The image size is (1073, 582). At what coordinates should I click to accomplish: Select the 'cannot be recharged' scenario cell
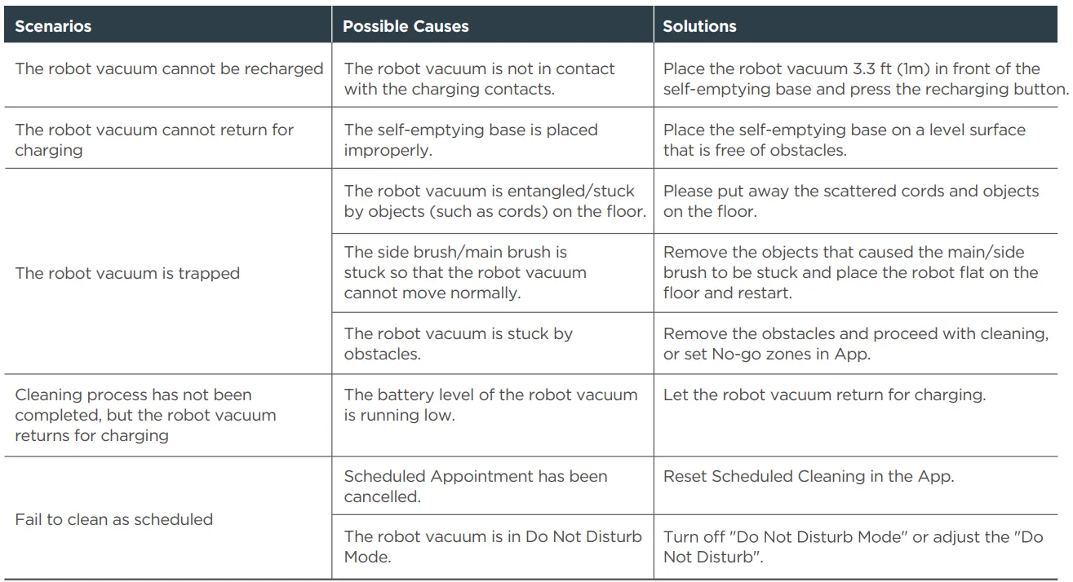click(169, 69)
